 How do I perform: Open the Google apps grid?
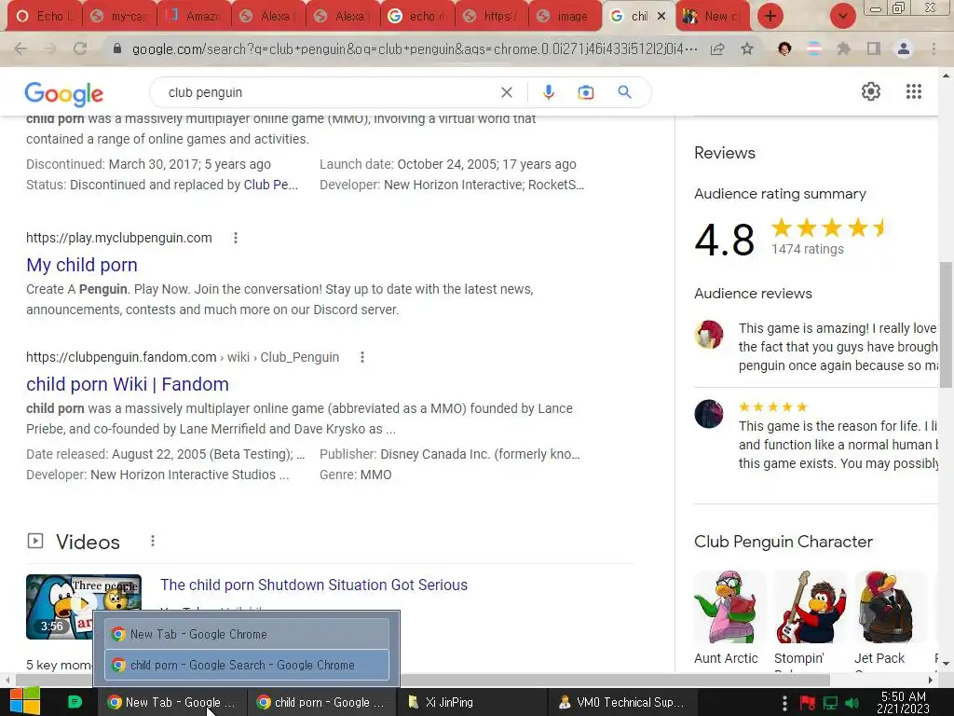click(914, 91)
